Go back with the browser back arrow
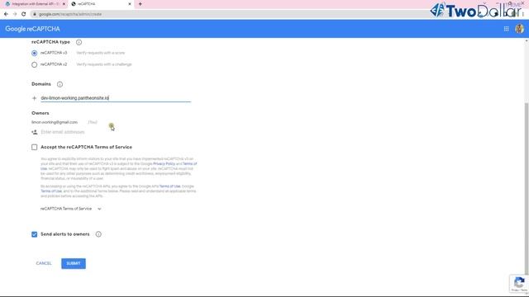529x297 pixels. [6, 14]
